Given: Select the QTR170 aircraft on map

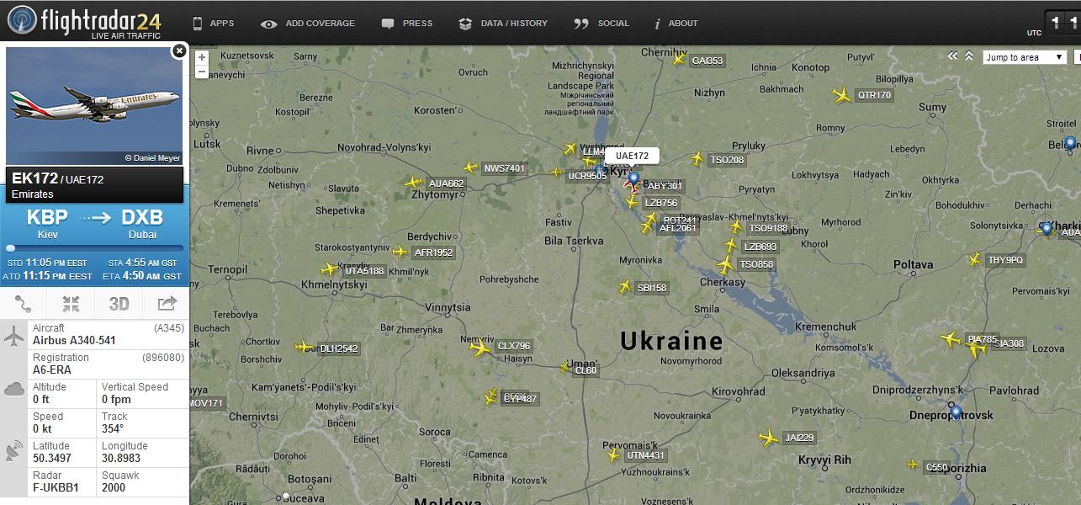Looking at the screenshot, I should coord(841,95).
